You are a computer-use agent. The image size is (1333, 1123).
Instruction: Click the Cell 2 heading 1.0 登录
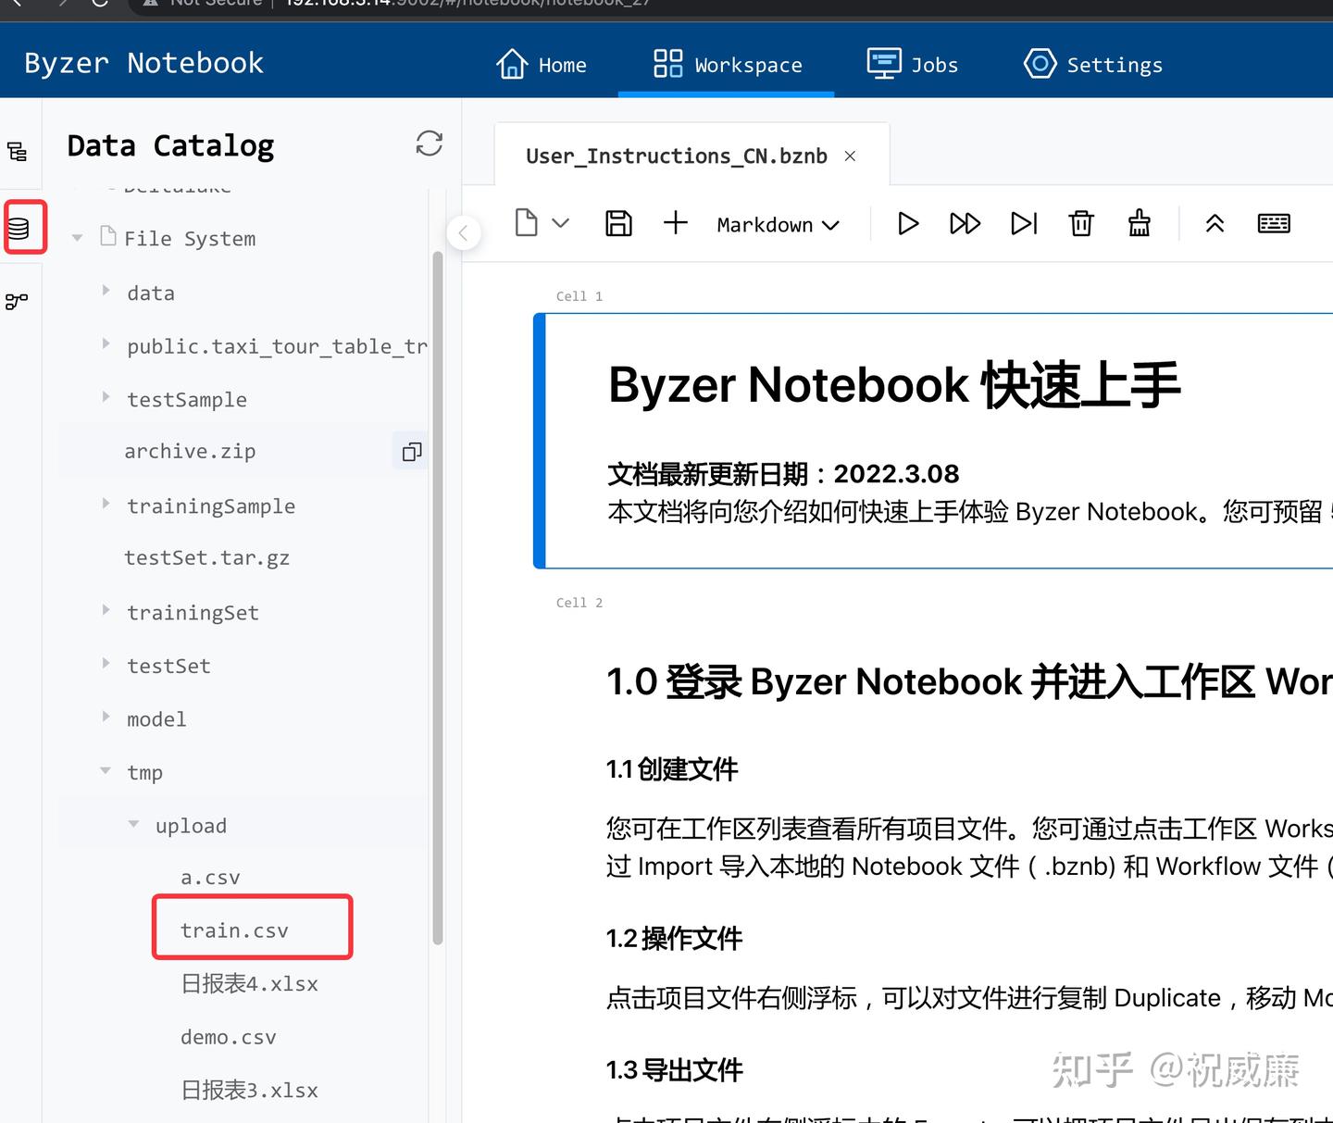click(969, 682)
